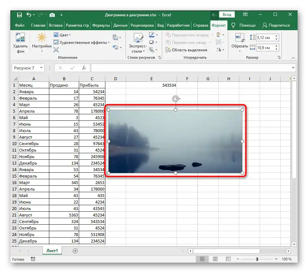The height and width of the screenshot is (273, 308).
Task: Open the Файл tab
Action: 20,25
